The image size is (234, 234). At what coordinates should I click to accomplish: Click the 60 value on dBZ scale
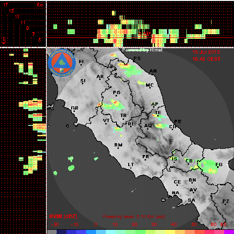(213, 225)
